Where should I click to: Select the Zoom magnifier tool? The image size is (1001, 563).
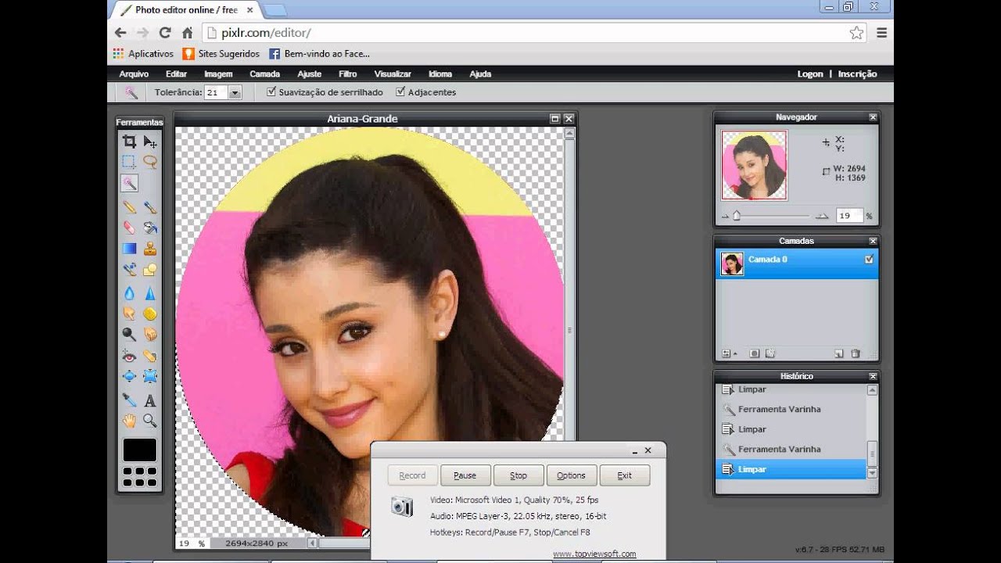click(150, 421)
